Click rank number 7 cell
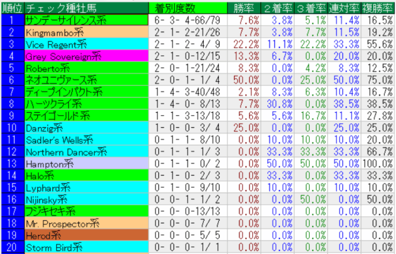This screenshot has height=254, width=396. click(x=13, y=92)
